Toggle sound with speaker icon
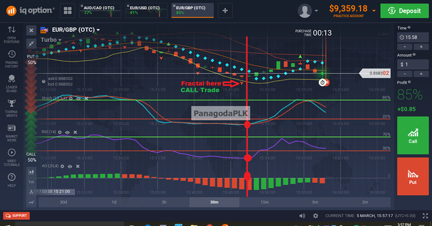Screen dimensions: 432x226 302,216
